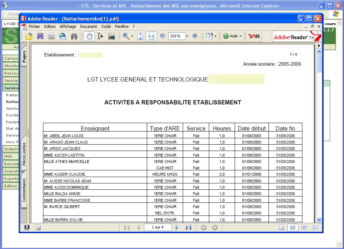344x249 pixels.
Task: Click Bascule in the background STS sidebar
Action: click(11, 164)
